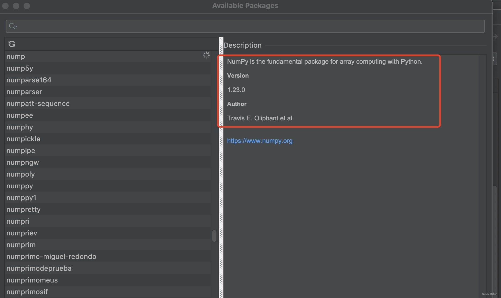The image size is (501, 298).
Task: Select the numphy package
Action: [x=108, y=127]
